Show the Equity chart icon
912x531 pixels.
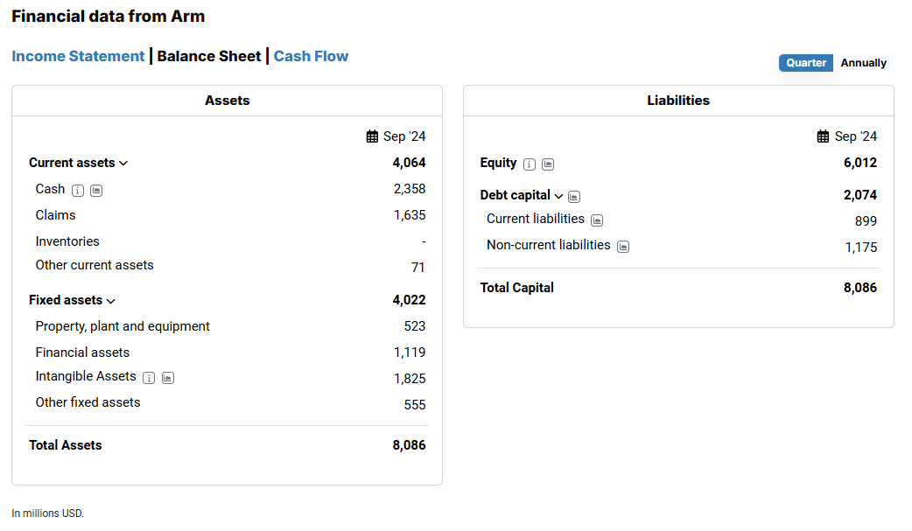(548, 164)
